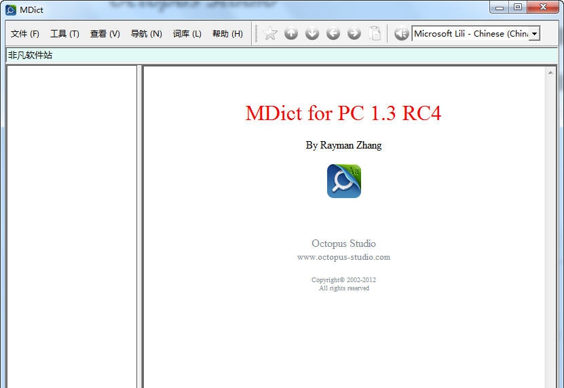Open the 文件 (F) menu
Screen dimensions: 564x388
pyautogui.click(x=25, y=34)
